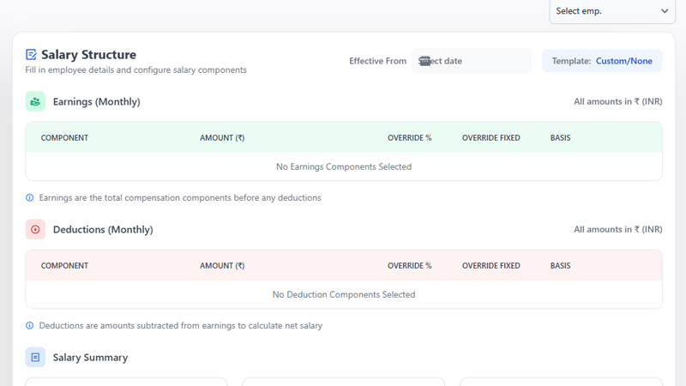The width and height of the screenshot is (686, 386).
Task: Click the Salary Summary section icon
Action: 35,357
